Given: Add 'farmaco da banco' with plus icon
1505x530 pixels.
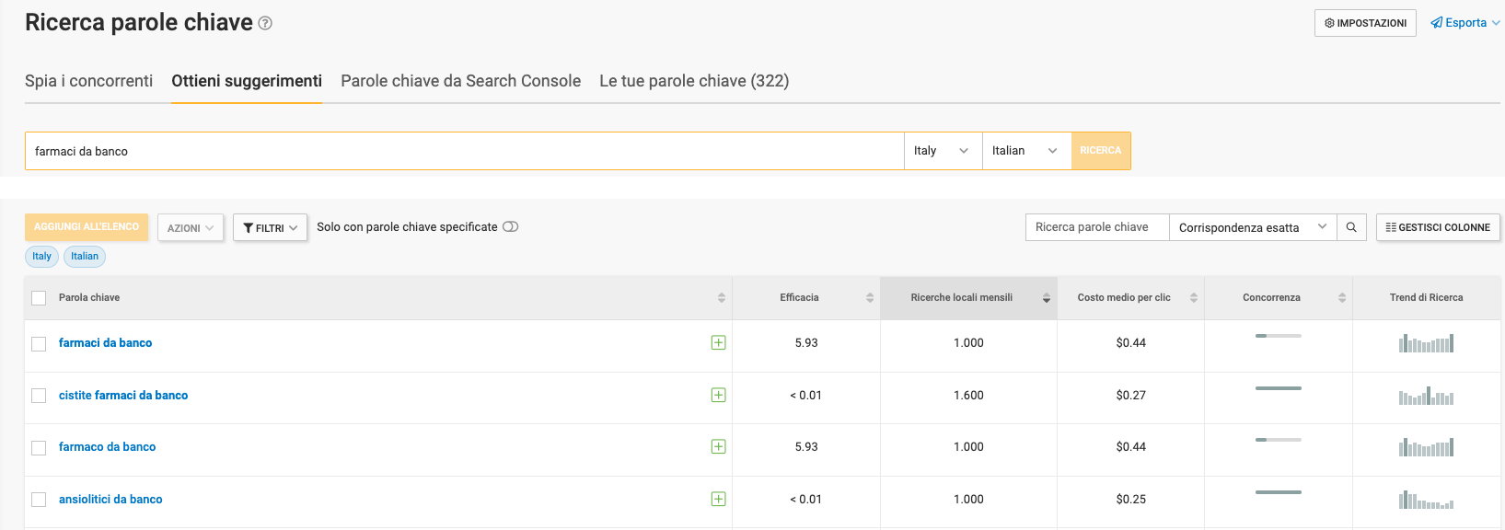Looking at the screenshot, I should 719,447.
